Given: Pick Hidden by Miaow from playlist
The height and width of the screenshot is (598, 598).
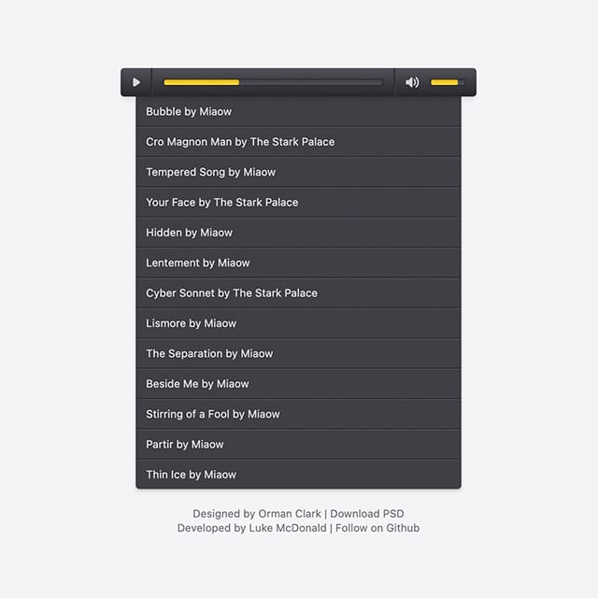Looking at the screenshot, I should click(298, 233).
